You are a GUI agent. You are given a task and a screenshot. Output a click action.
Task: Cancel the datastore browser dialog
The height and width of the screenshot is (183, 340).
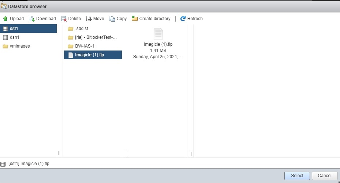coord(324,176)
